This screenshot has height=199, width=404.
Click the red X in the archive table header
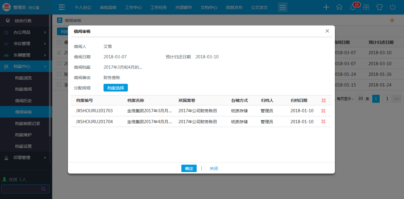323,100
